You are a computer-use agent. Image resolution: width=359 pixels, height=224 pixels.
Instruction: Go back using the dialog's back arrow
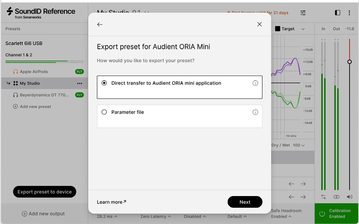click(x=100, y=24)
